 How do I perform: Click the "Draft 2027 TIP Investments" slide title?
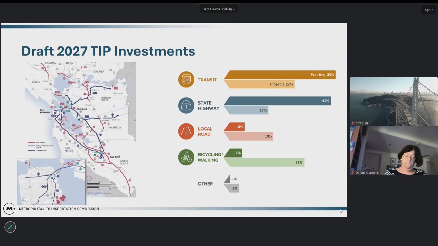(x=108, y=51)
